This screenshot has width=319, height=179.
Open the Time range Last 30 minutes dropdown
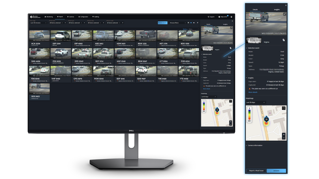point(39,23)
